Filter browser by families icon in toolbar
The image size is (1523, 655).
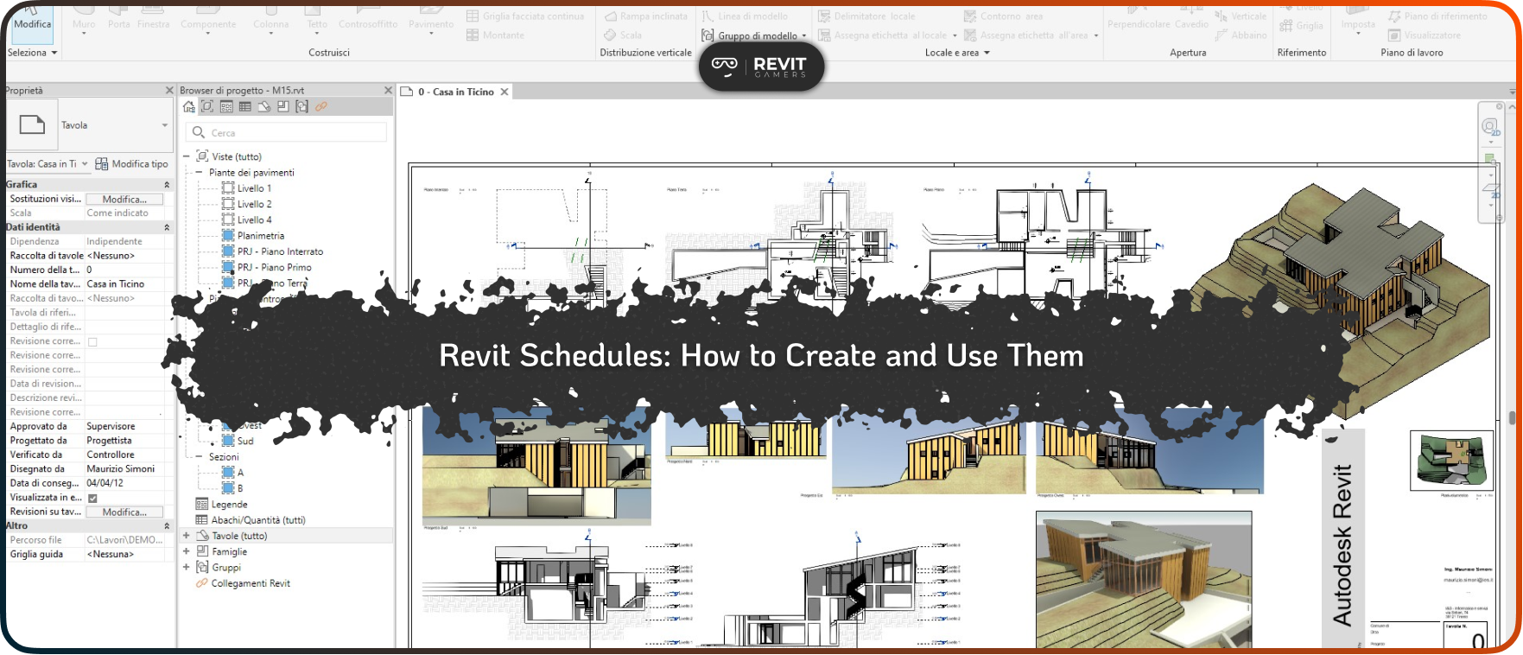click(x=283, y=107)
